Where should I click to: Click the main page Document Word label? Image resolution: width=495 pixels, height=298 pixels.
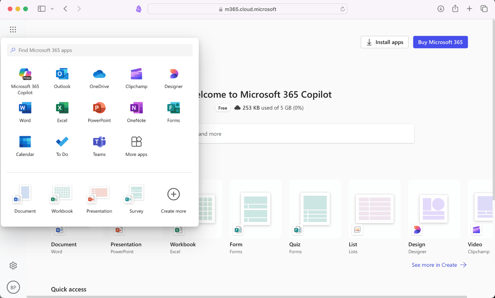coord(64,248)
